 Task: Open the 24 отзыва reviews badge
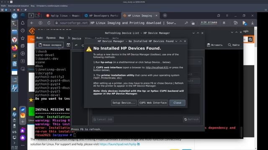(209, 22)
